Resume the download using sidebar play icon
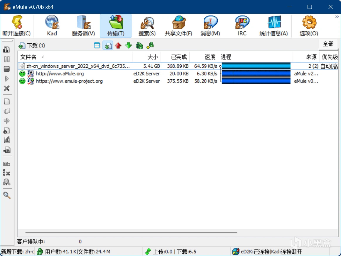The width and height of the screenshot is (341, 256). click(x=7, y=78)
